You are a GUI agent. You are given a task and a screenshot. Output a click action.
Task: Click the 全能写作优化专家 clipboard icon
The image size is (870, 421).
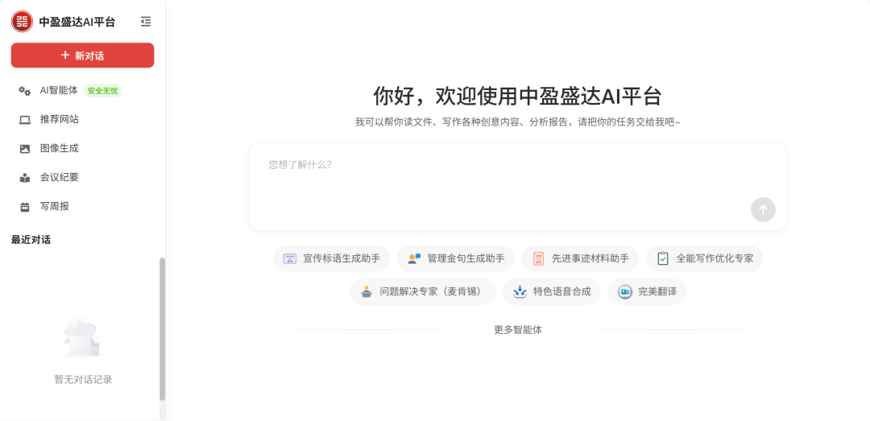click(x=663, y=258)
